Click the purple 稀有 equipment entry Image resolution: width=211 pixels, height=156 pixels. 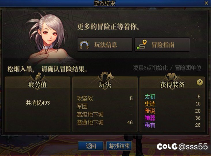(173, 125)
